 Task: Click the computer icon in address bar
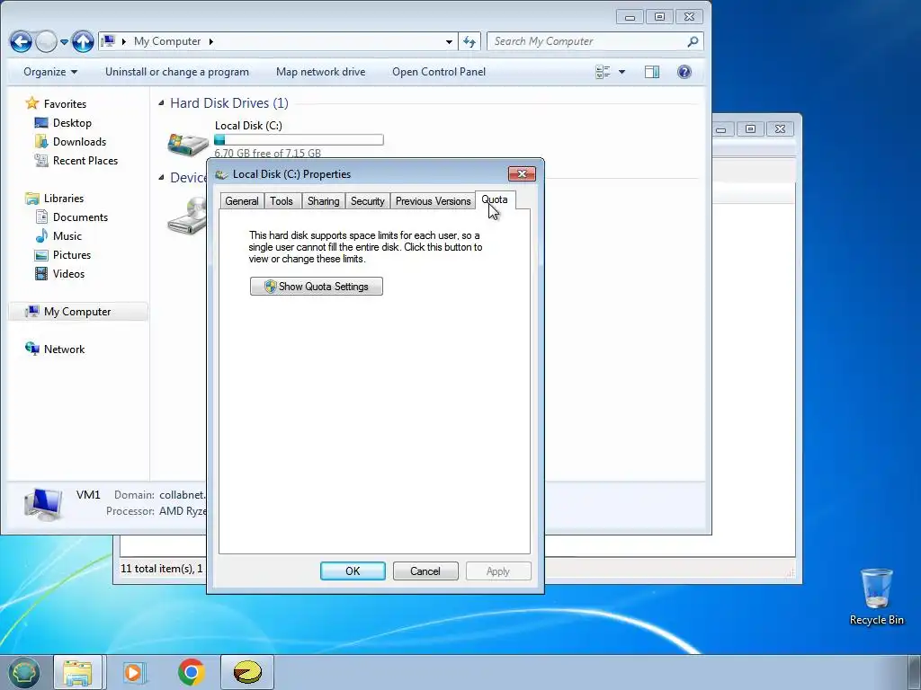(108, 41)
